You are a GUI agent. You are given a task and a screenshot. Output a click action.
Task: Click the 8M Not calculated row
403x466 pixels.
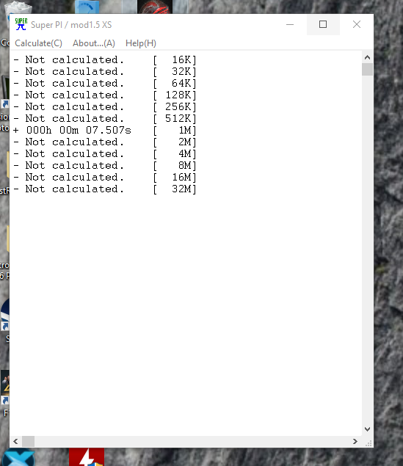tap(105, 166)
